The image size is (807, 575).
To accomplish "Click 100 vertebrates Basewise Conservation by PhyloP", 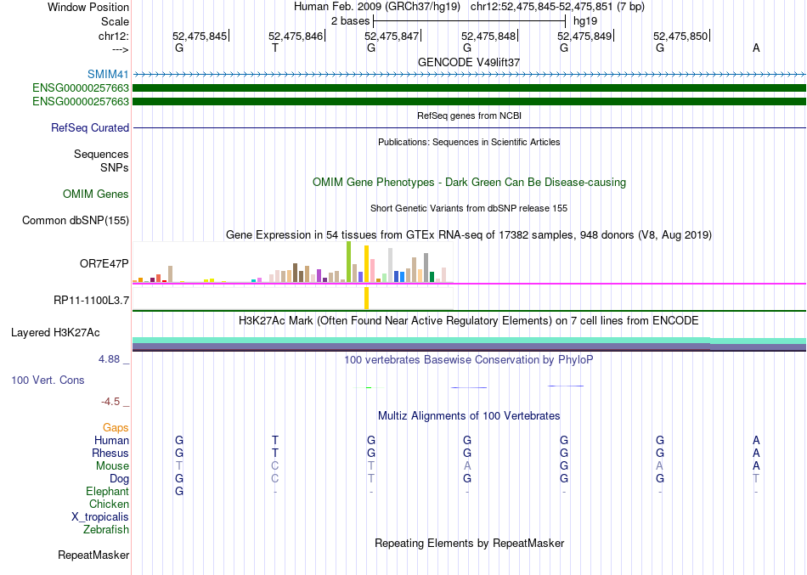I will pos(469,360).
